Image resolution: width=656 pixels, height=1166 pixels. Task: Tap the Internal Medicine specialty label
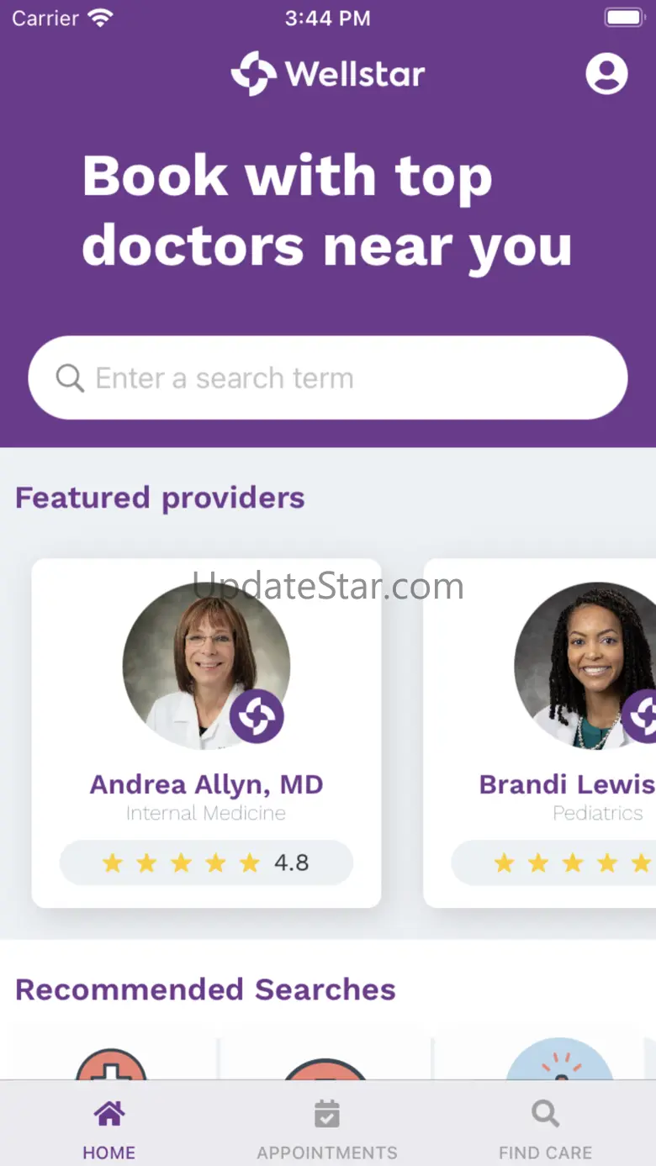point(206,813)
